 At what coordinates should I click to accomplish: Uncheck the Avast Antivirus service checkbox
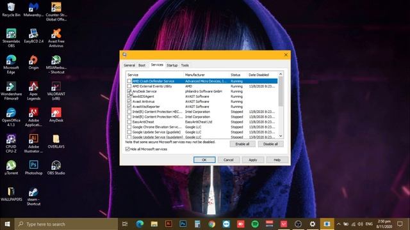click(x=129, y=102)
